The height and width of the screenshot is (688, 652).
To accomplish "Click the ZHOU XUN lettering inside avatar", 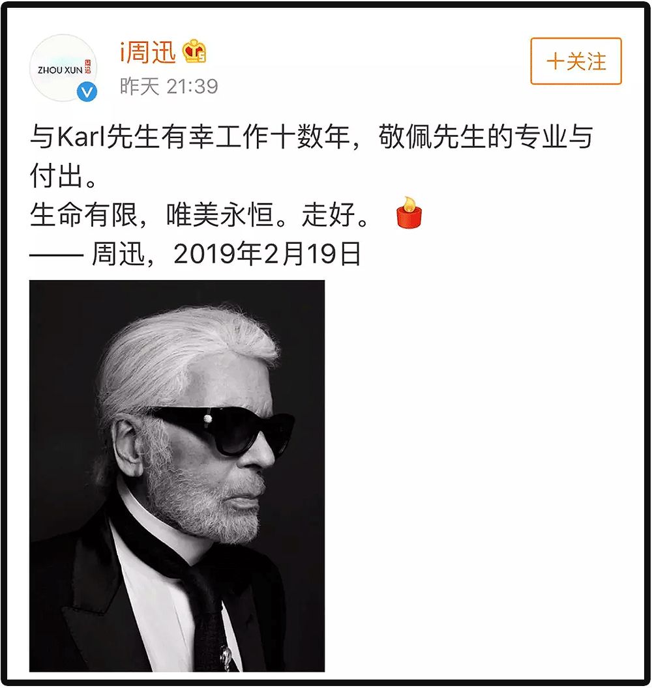I will 60,70.
